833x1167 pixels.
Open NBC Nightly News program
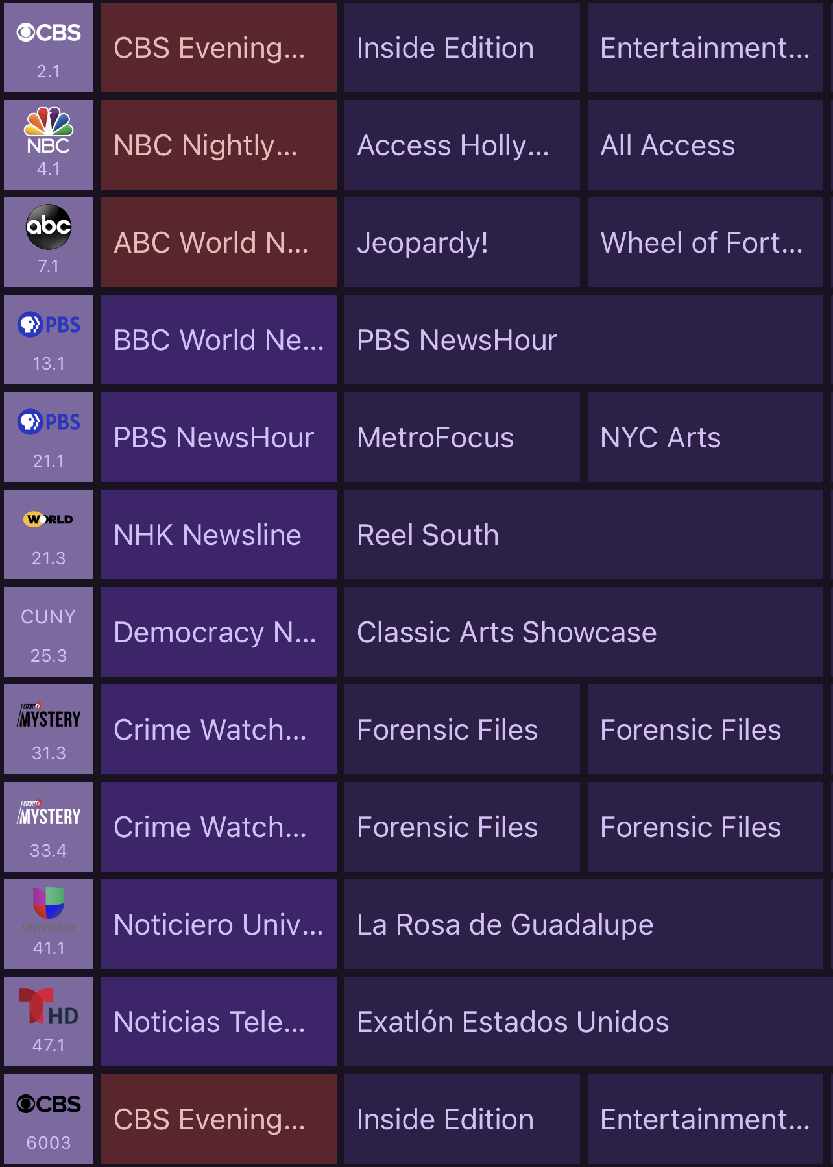[219, 145]
